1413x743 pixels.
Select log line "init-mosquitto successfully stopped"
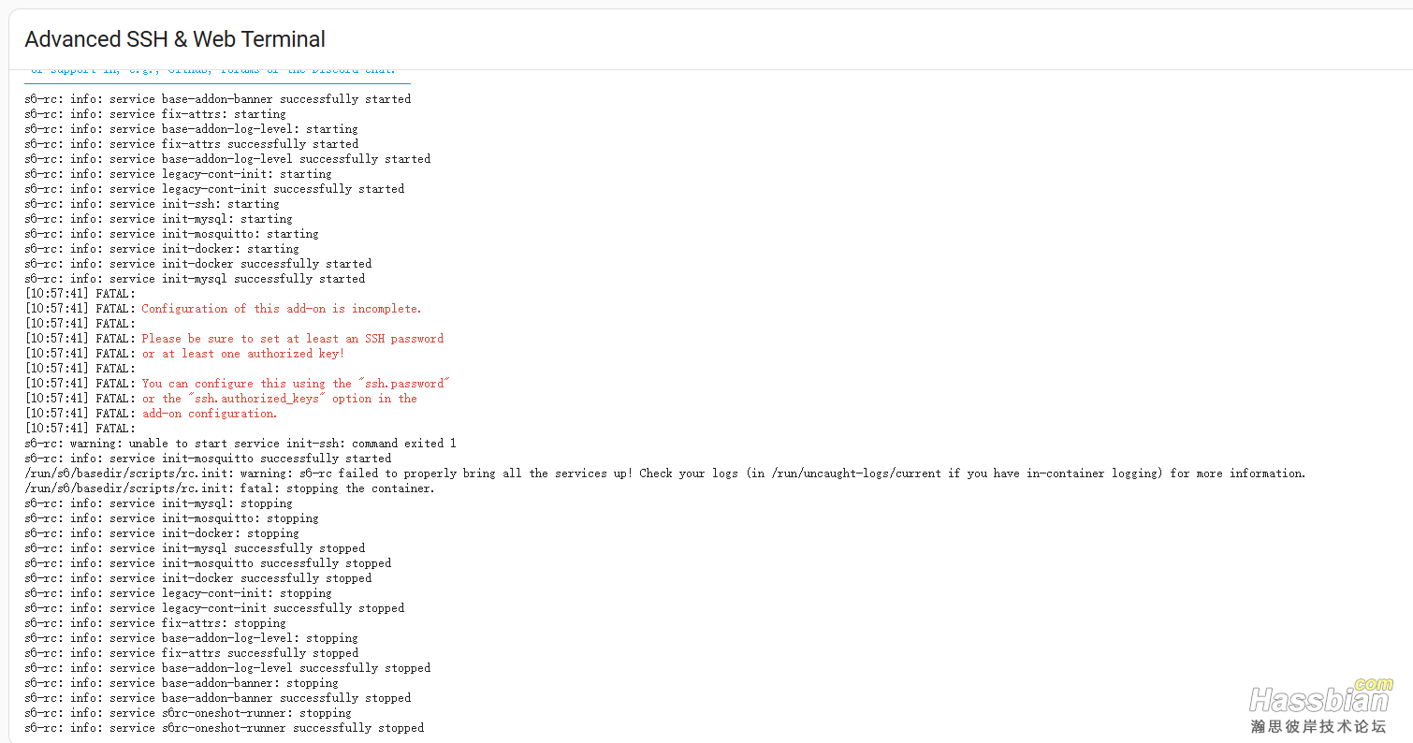pyautogui.click(x=209, y=563)
